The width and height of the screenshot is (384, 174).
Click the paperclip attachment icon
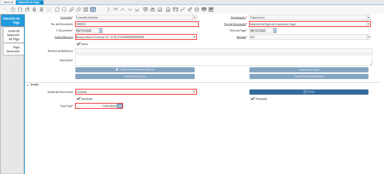71,10
